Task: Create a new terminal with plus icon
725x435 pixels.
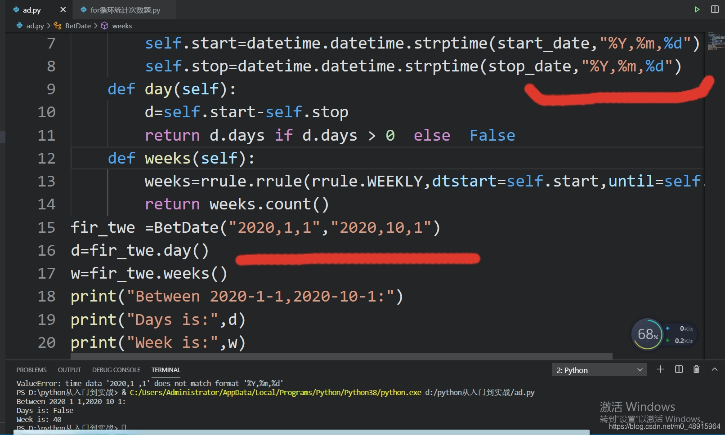Action: pyautogui.click(x=660, y=369)
